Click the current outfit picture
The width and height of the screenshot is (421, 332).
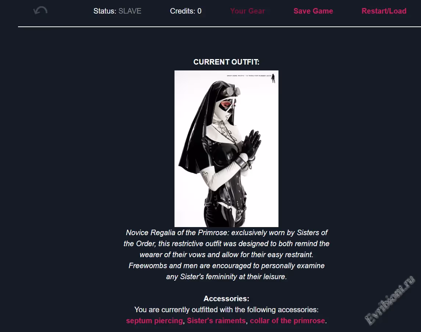[x=226, y=149]
